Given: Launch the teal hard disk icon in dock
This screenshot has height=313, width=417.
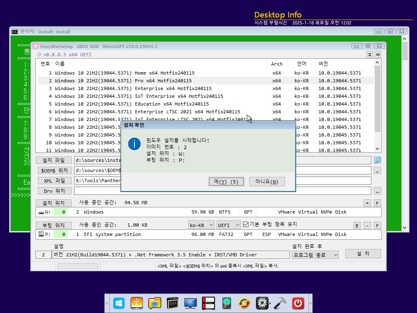Looking at the screenshot, I should [226, 303].
